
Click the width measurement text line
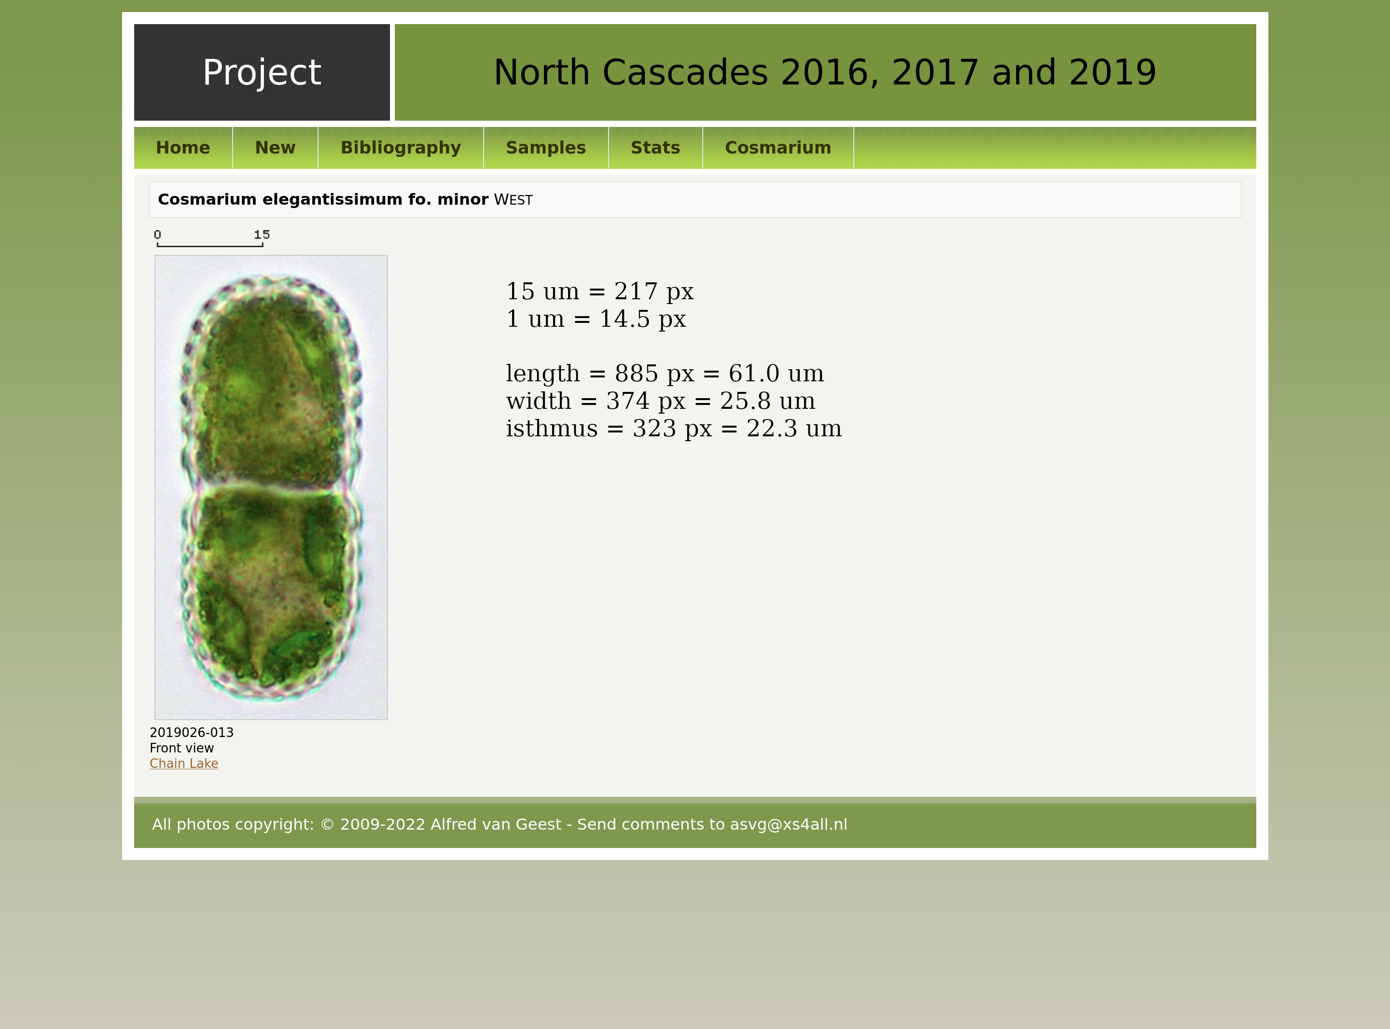coord(660,401)
